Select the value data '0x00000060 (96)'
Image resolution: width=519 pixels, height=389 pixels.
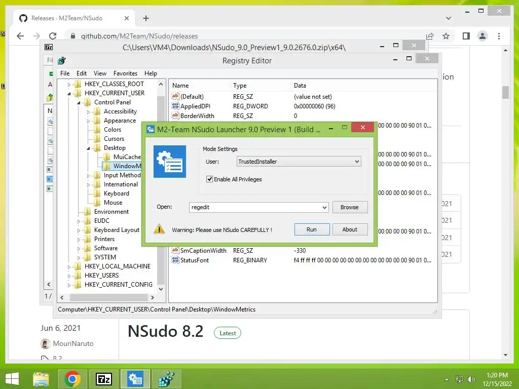[x=314, y=106]
